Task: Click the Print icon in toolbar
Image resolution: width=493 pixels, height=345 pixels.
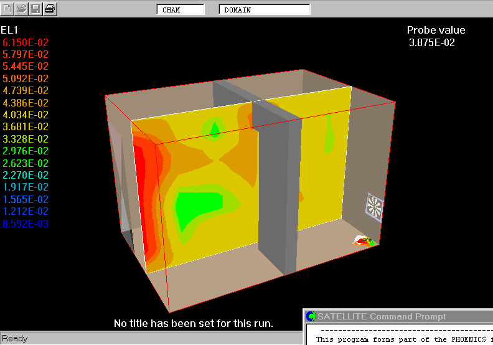Action: click(50, 9)
